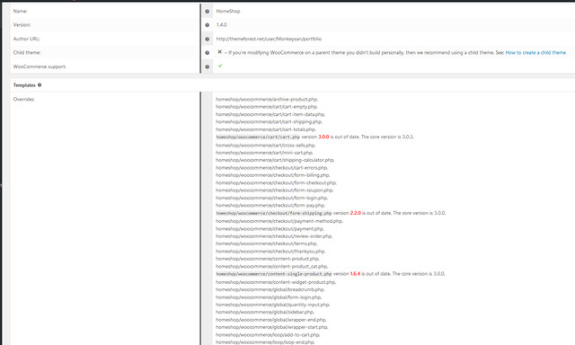Click content-widget-product.php override entry
The width and height of the screenshot is (575, 345).
pos(276,282)
